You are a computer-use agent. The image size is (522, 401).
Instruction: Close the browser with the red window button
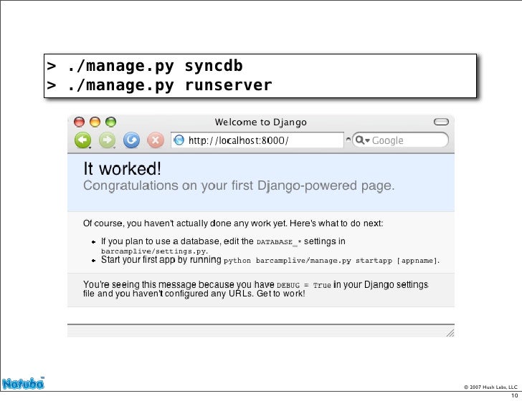79,122
